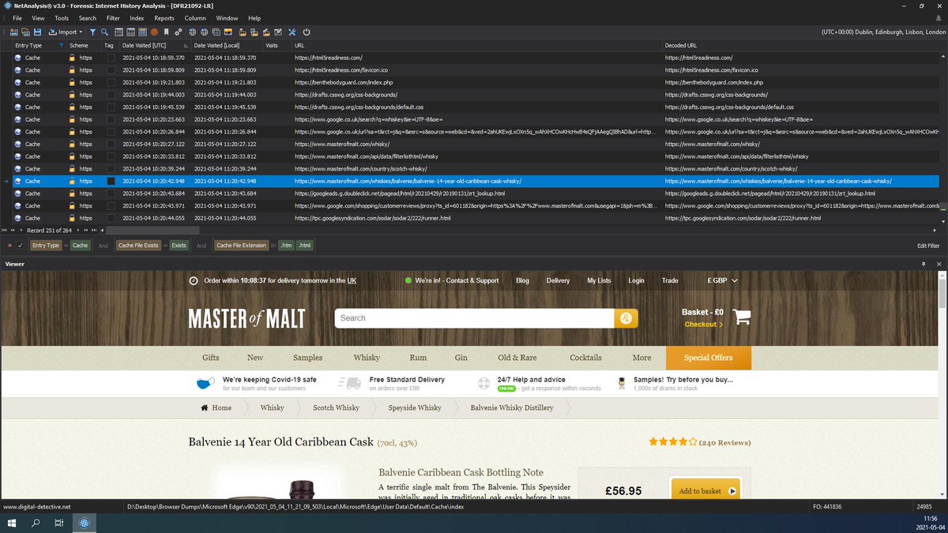Screen dimensions: 948x533
Task: Click the first panel layout toolbar icon
Action: [x=118, y=32]
